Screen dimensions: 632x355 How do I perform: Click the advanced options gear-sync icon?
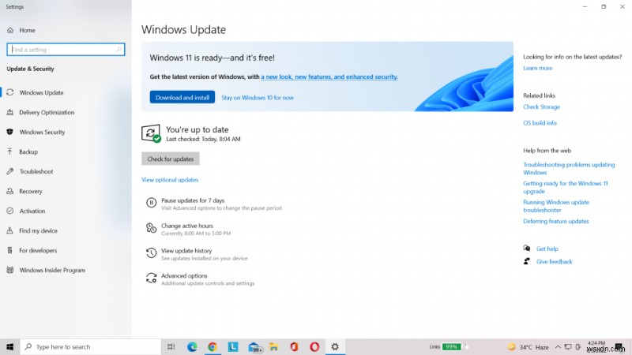click(x=151, y=278)
